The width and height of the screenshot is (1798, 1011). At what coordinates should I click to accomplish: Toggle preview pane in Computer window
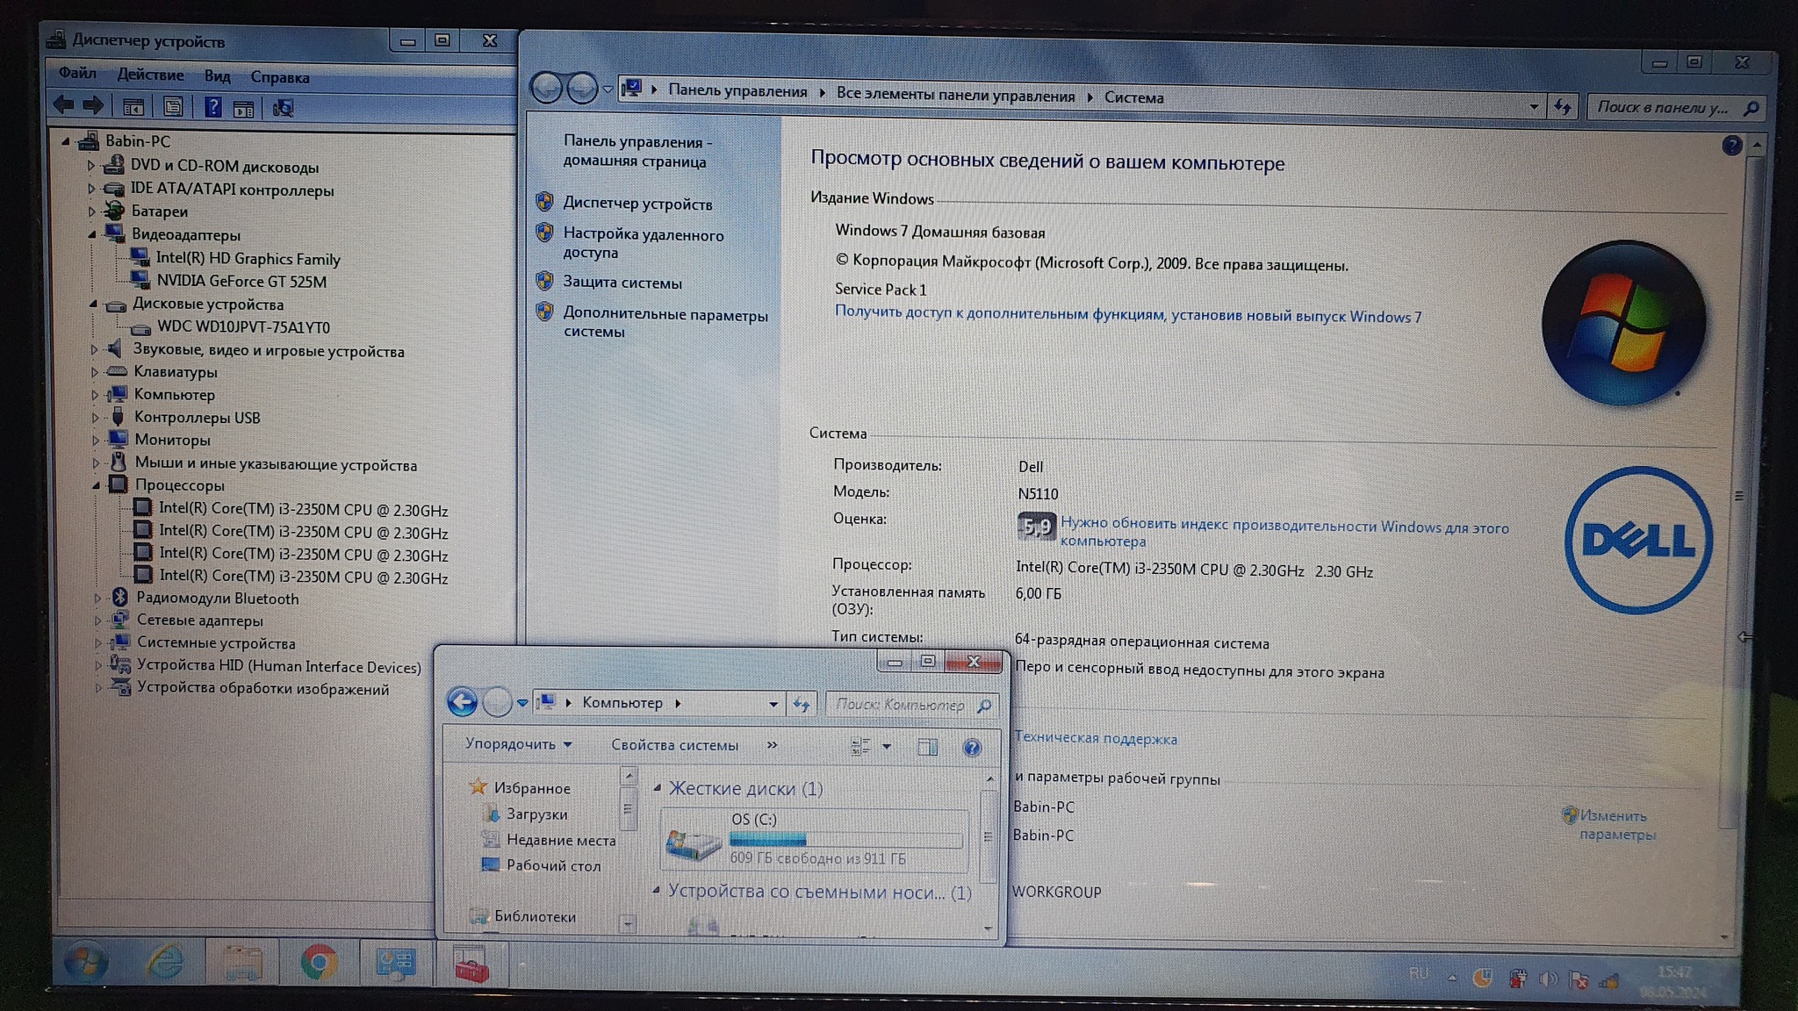927,747
